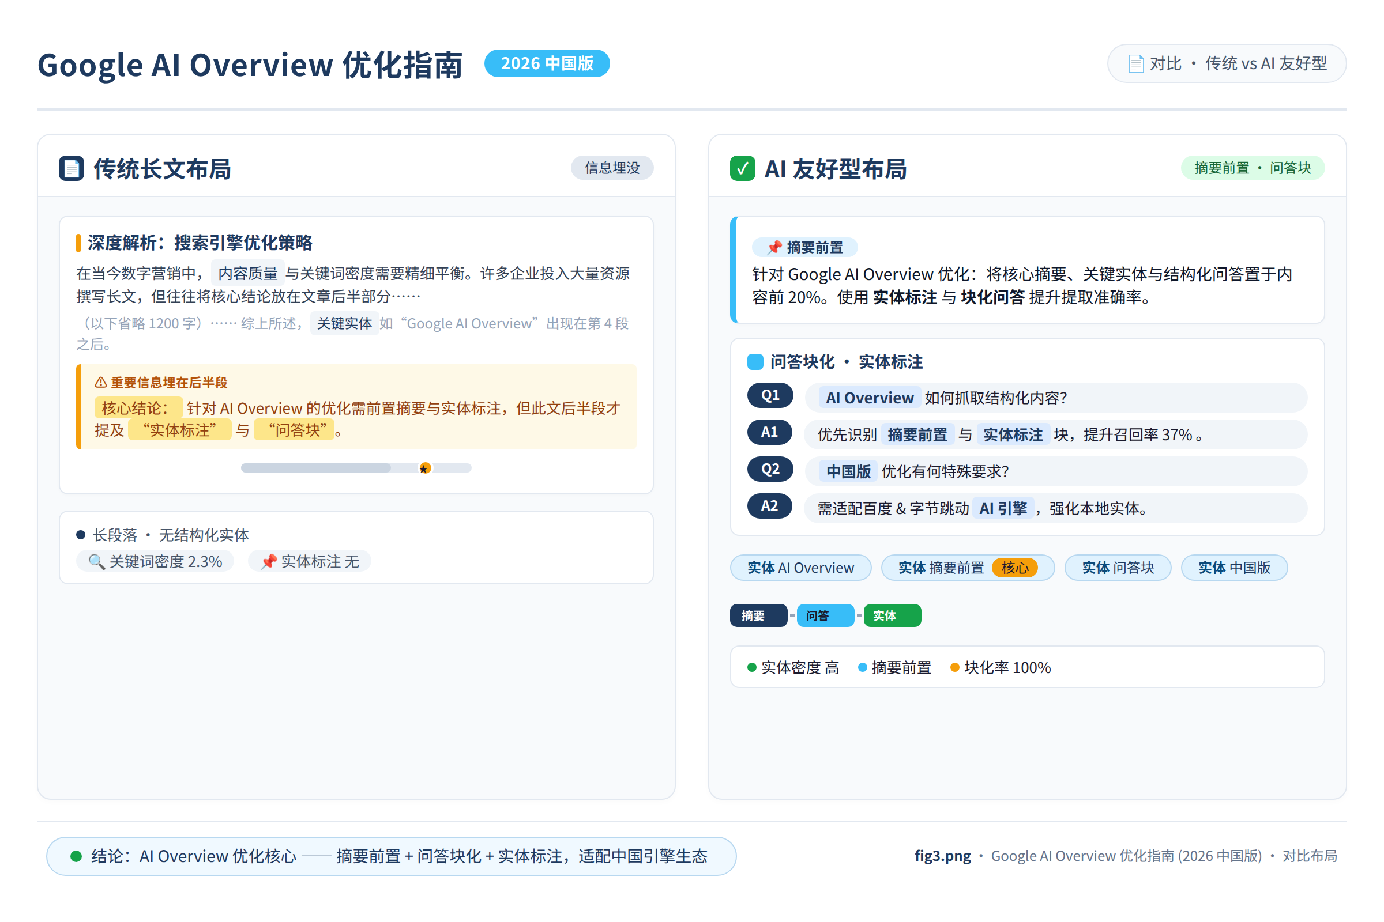Click the 实体 摘要前置 chip
The width and height of the screenshot is (1384, 922).
point(968,568)
